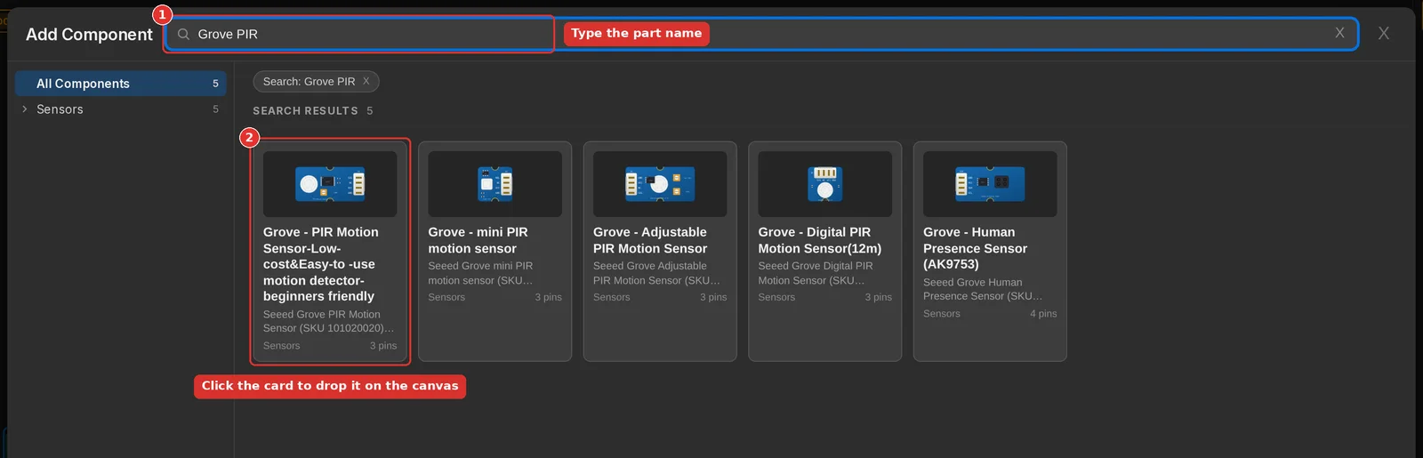Click description 'Seeed Grove PIR Motion Sensor (SKU 101020020)'

[328, 321]
